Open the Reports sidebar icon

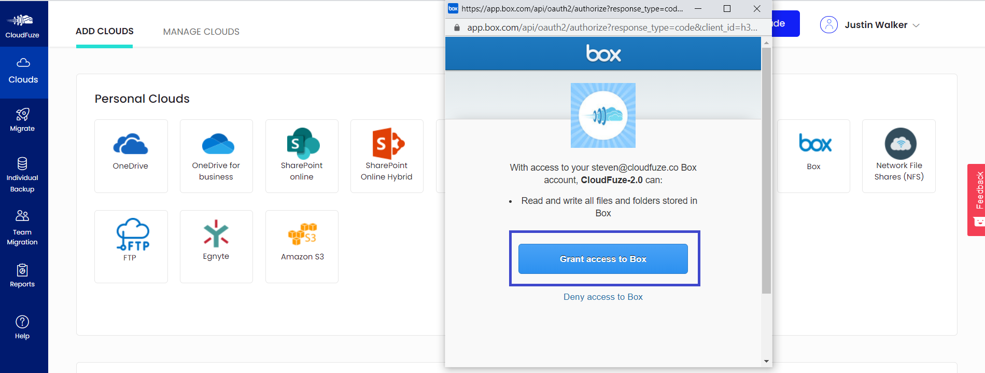click(22, 270)
